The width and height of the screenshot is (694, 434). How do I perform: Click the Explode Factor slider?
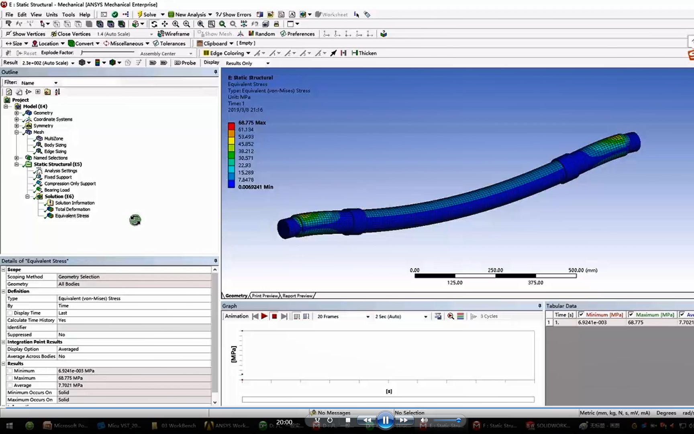click(108, 53)
